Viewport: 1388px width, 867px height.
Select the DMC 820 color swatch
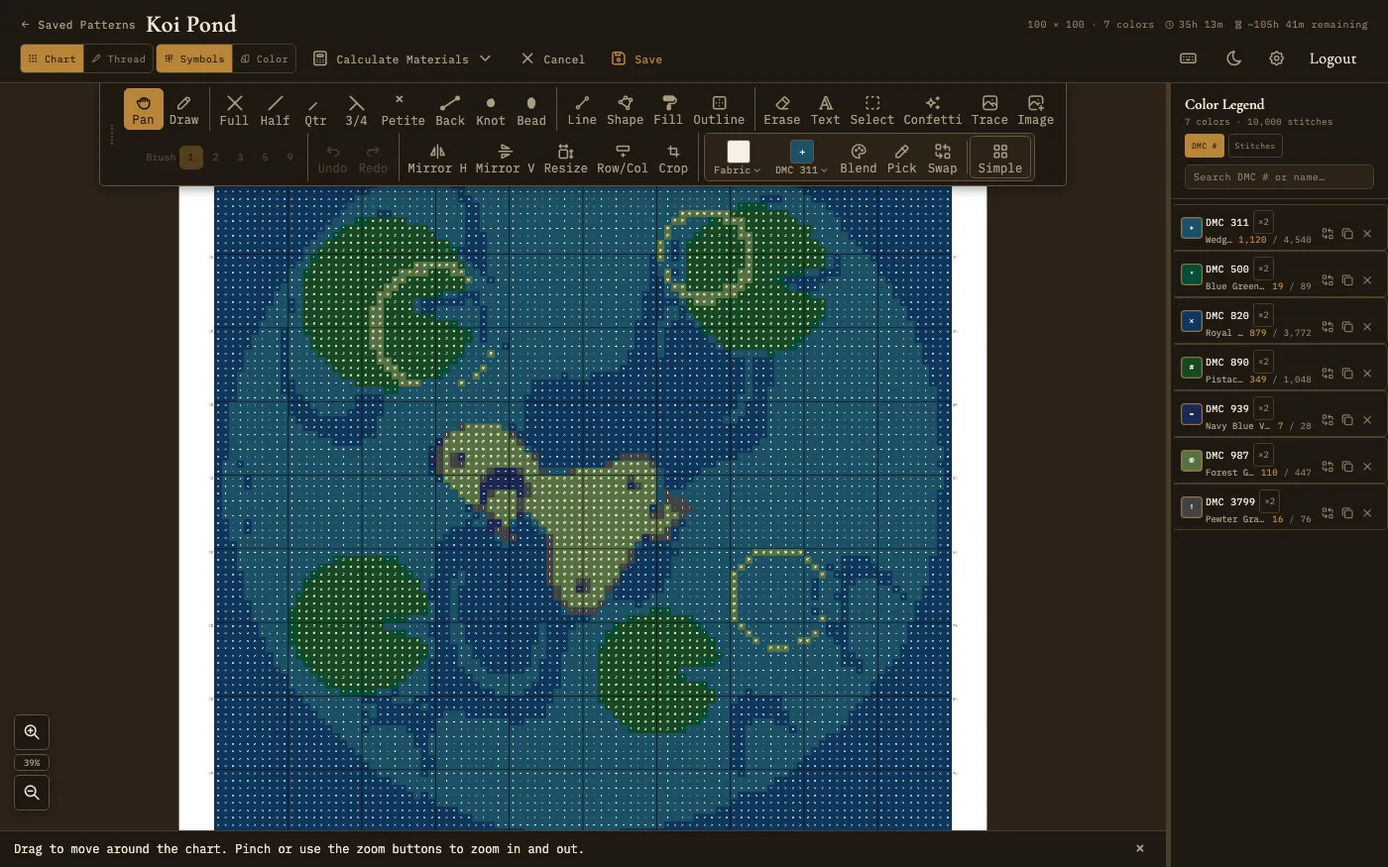tap(1192, 321)
